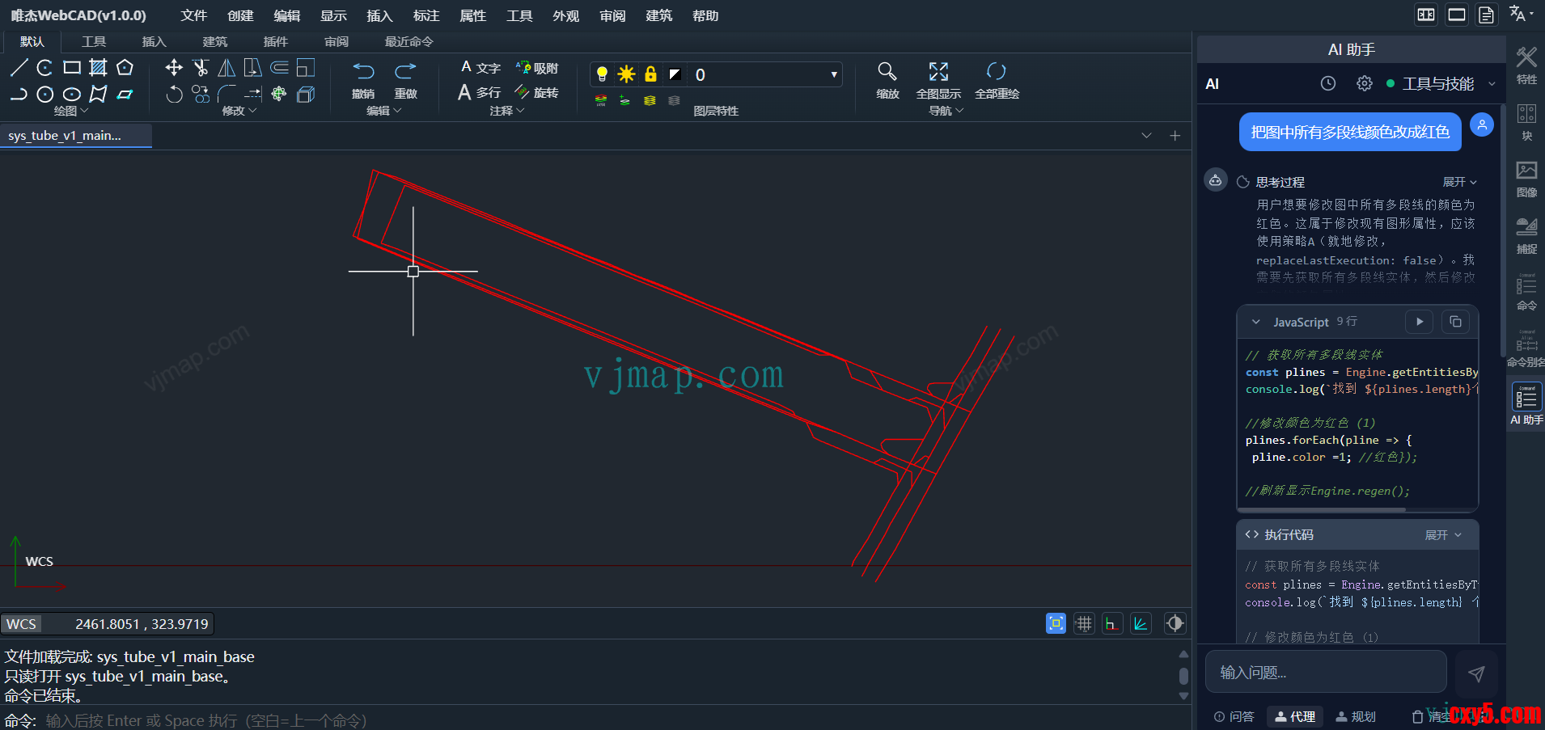This screenshot has width=1545, height=730.
Task: Toggle layer freeze sun icon
Action: [x=626, y=74]
